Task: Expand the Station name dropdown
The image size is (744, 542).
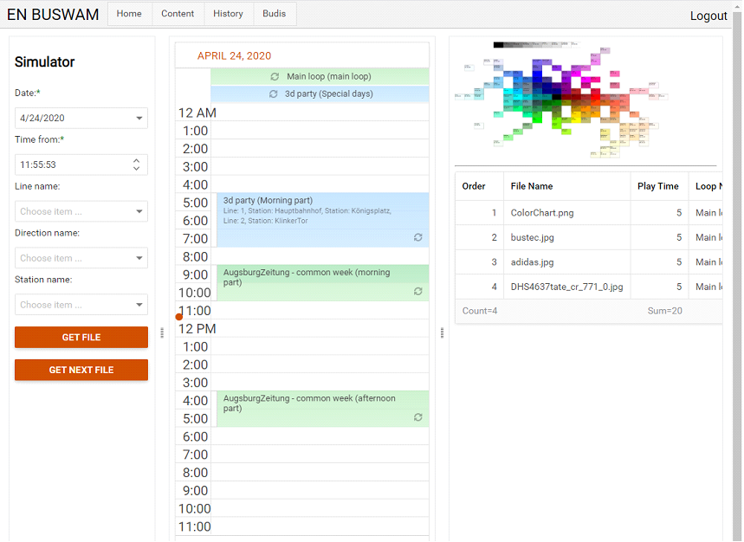Action: coord(139,306)
